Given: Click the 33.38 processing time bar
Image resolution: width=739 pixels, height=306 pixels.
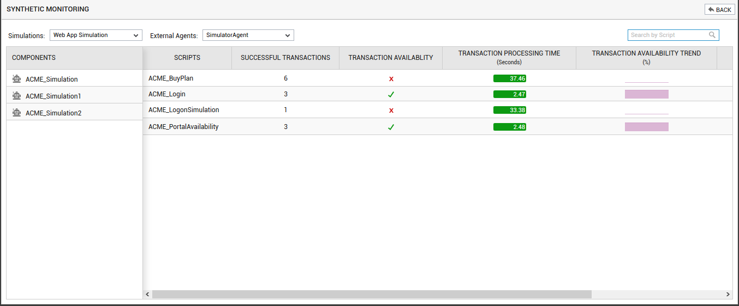Looking at the screenshot, I should [x=510, y=110].
